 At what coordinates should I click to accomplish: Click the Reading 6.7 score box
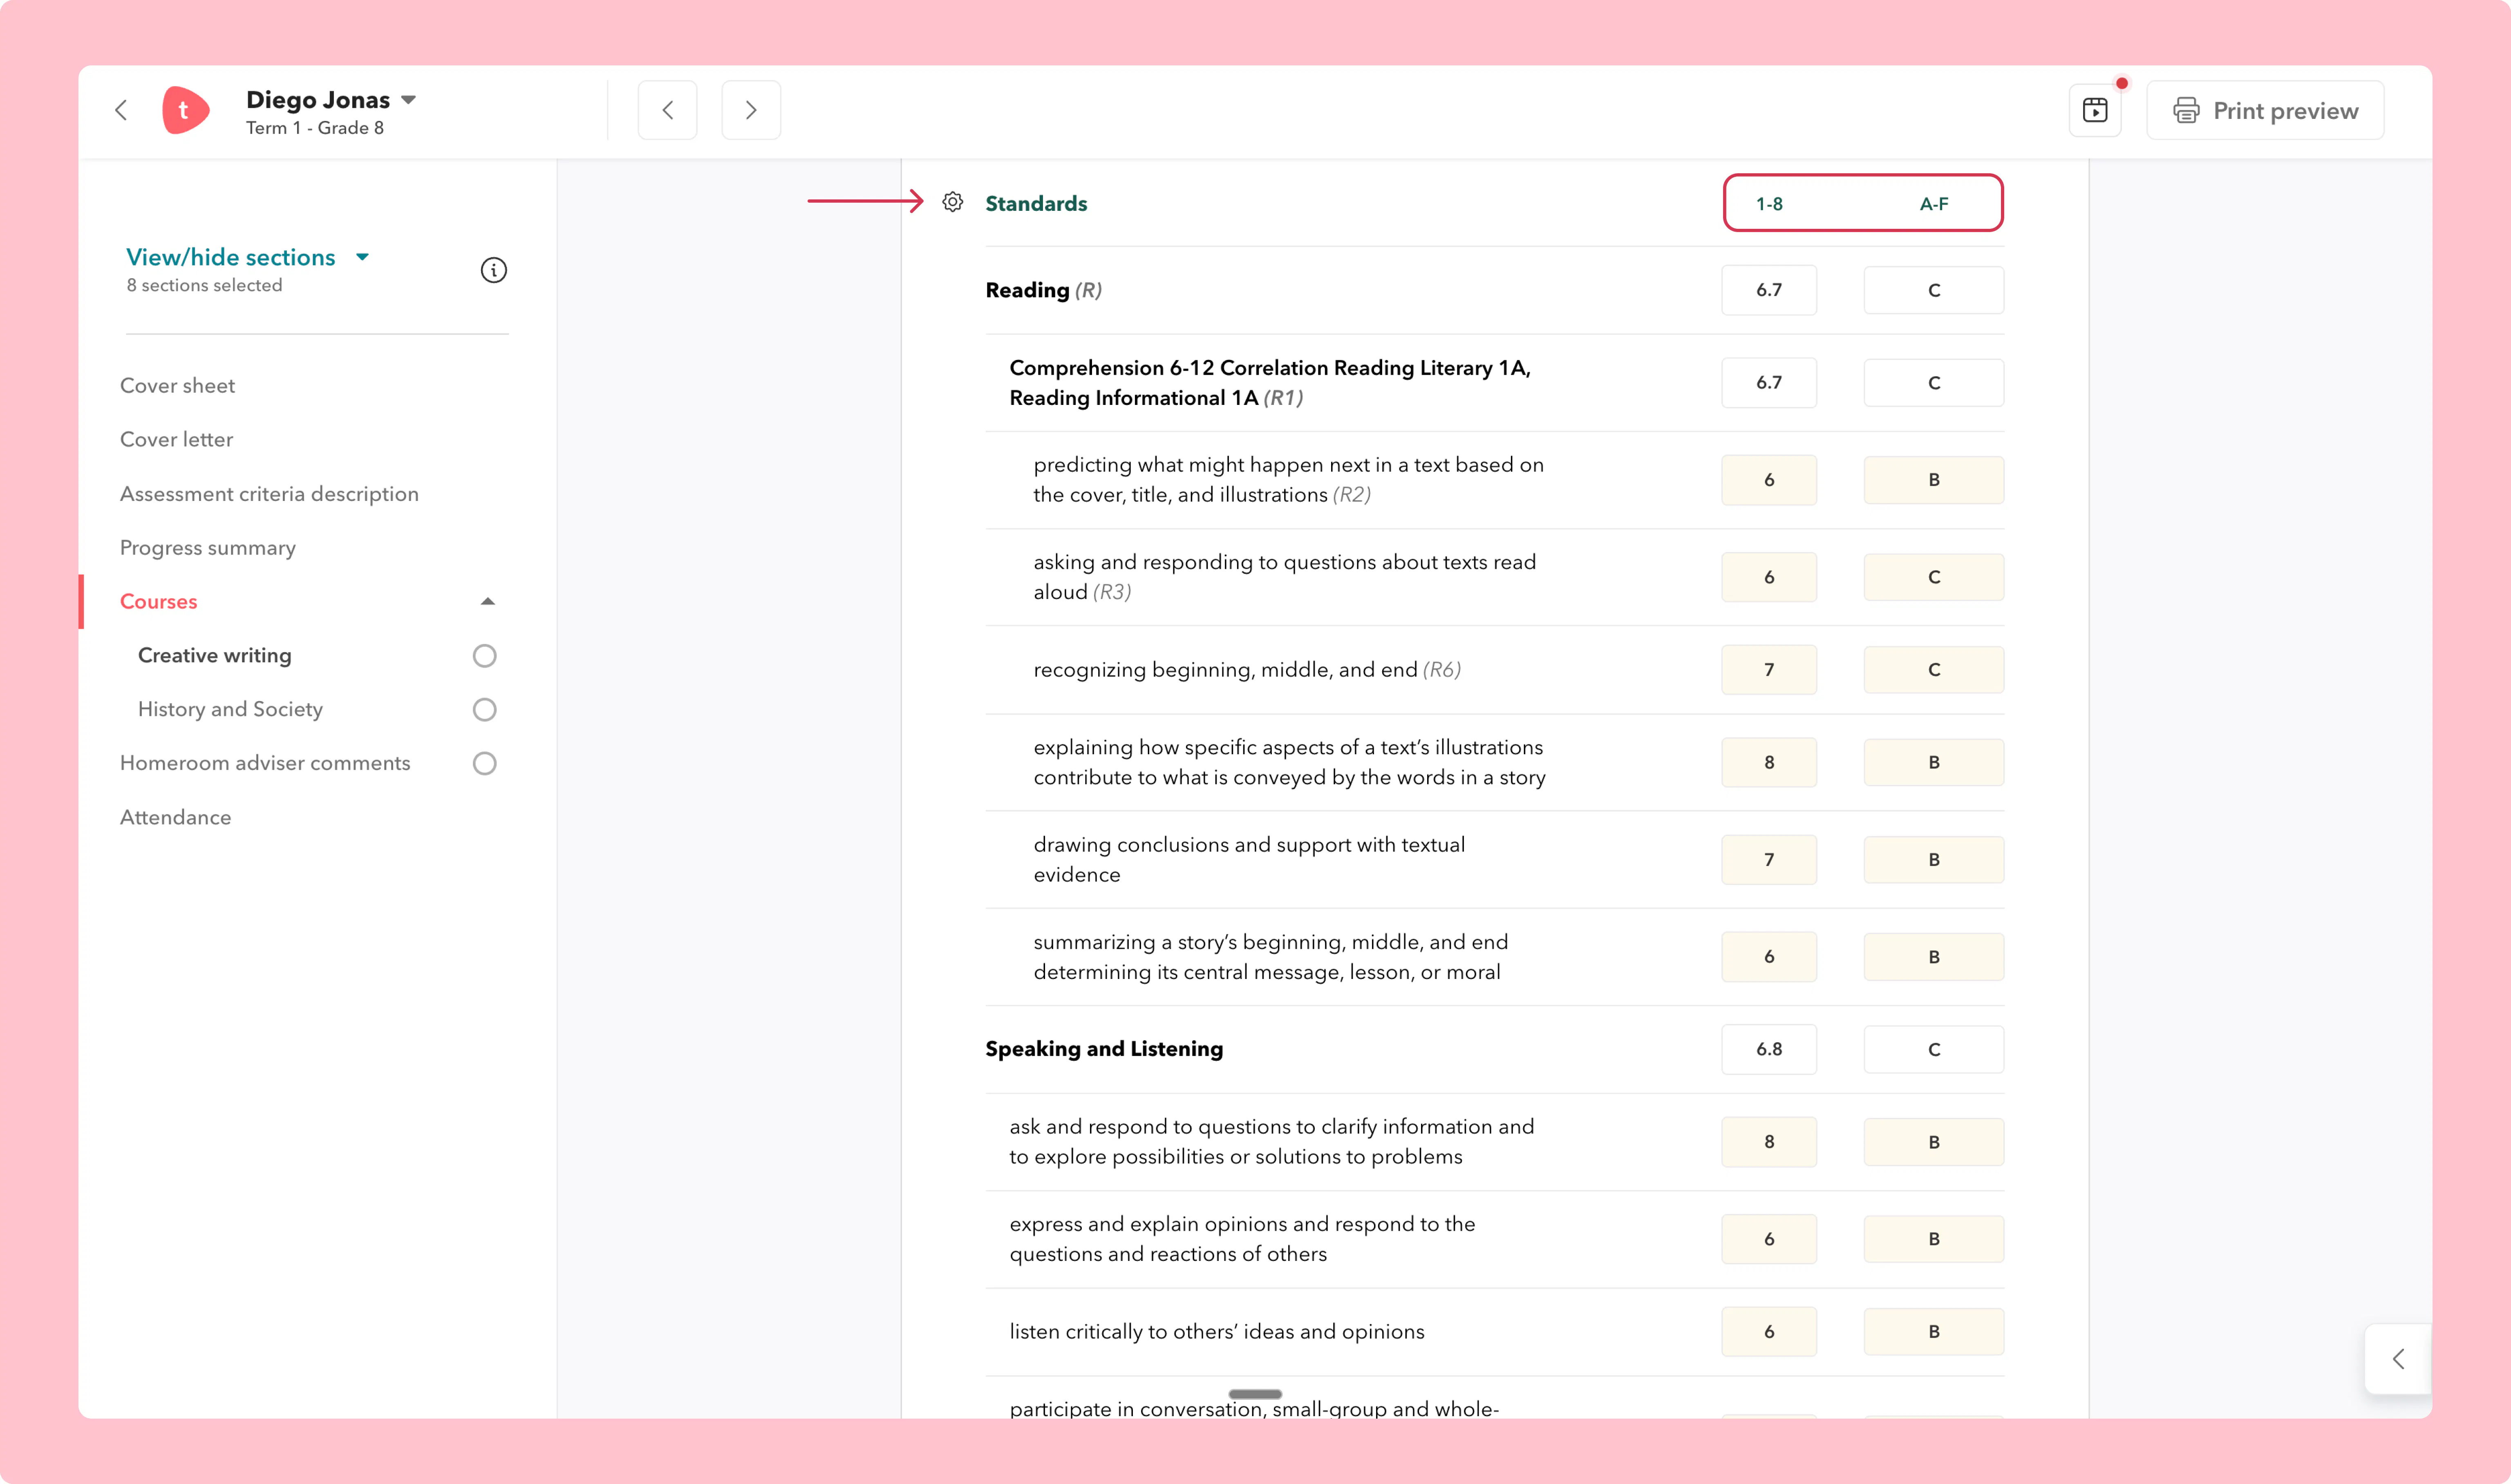(1768, 290)
